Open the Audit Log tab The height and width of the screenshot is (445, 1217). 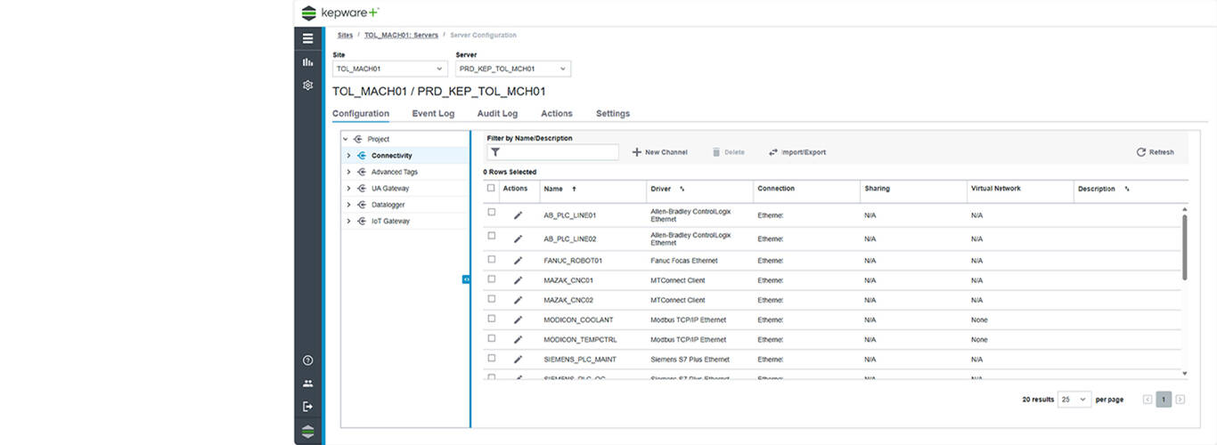pyautogui.click(x=497, y=114)
